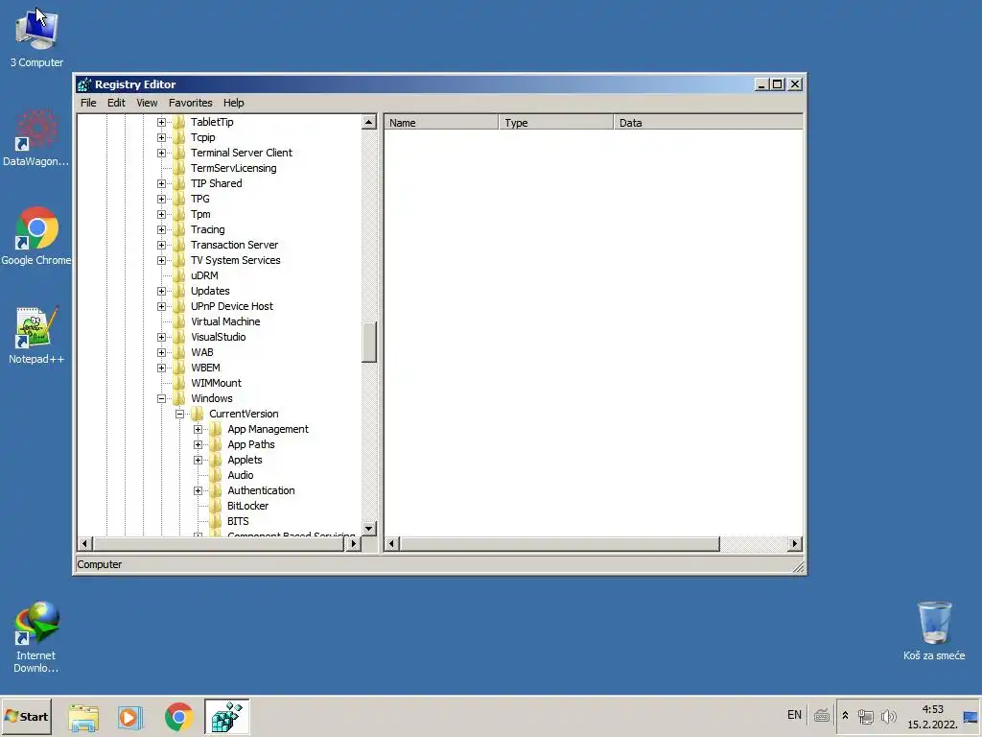The image size is (982, 737).
Task: Click the Start button
Action: tap(26, 716)
